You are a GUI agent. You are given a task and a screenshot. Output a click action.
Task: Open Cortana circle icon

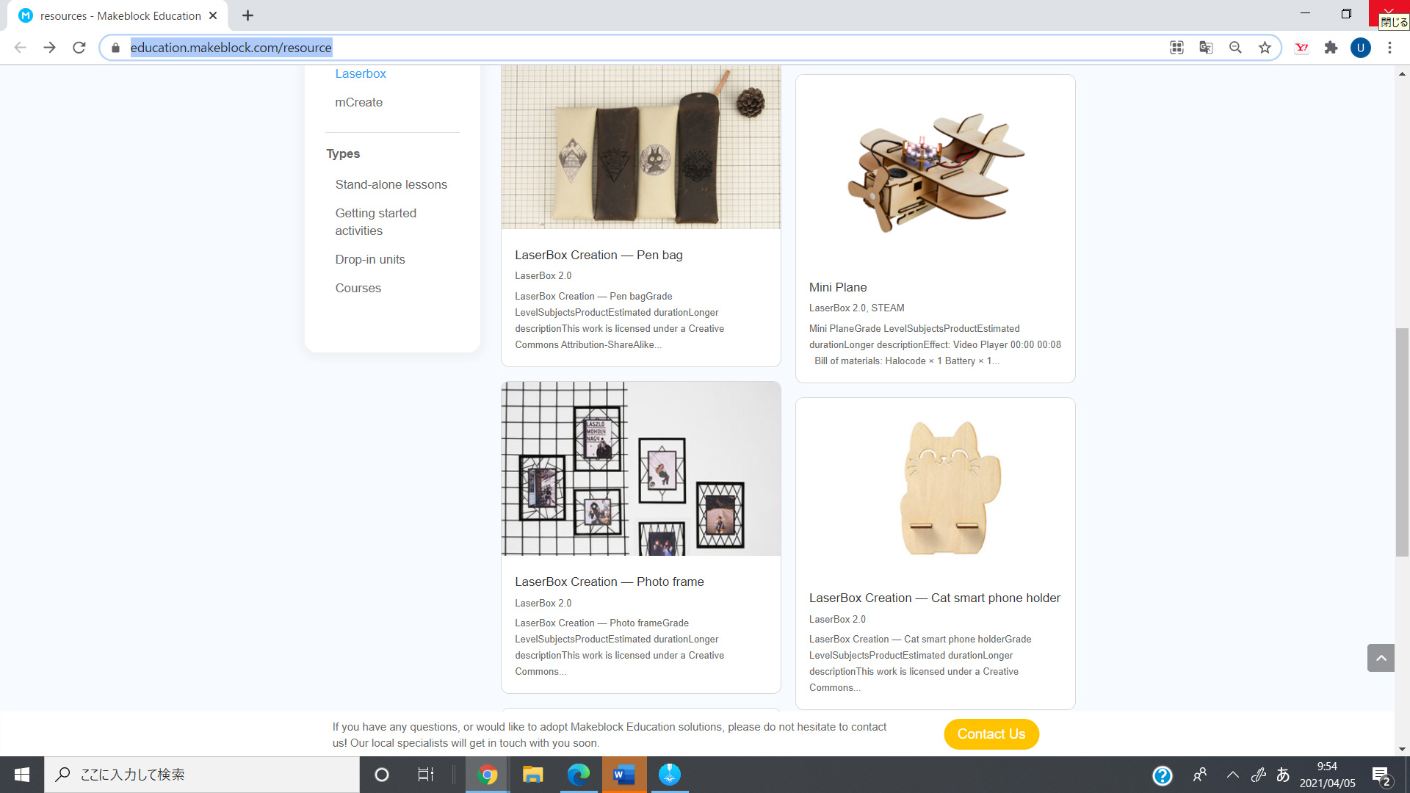click(x=381, y=775)
